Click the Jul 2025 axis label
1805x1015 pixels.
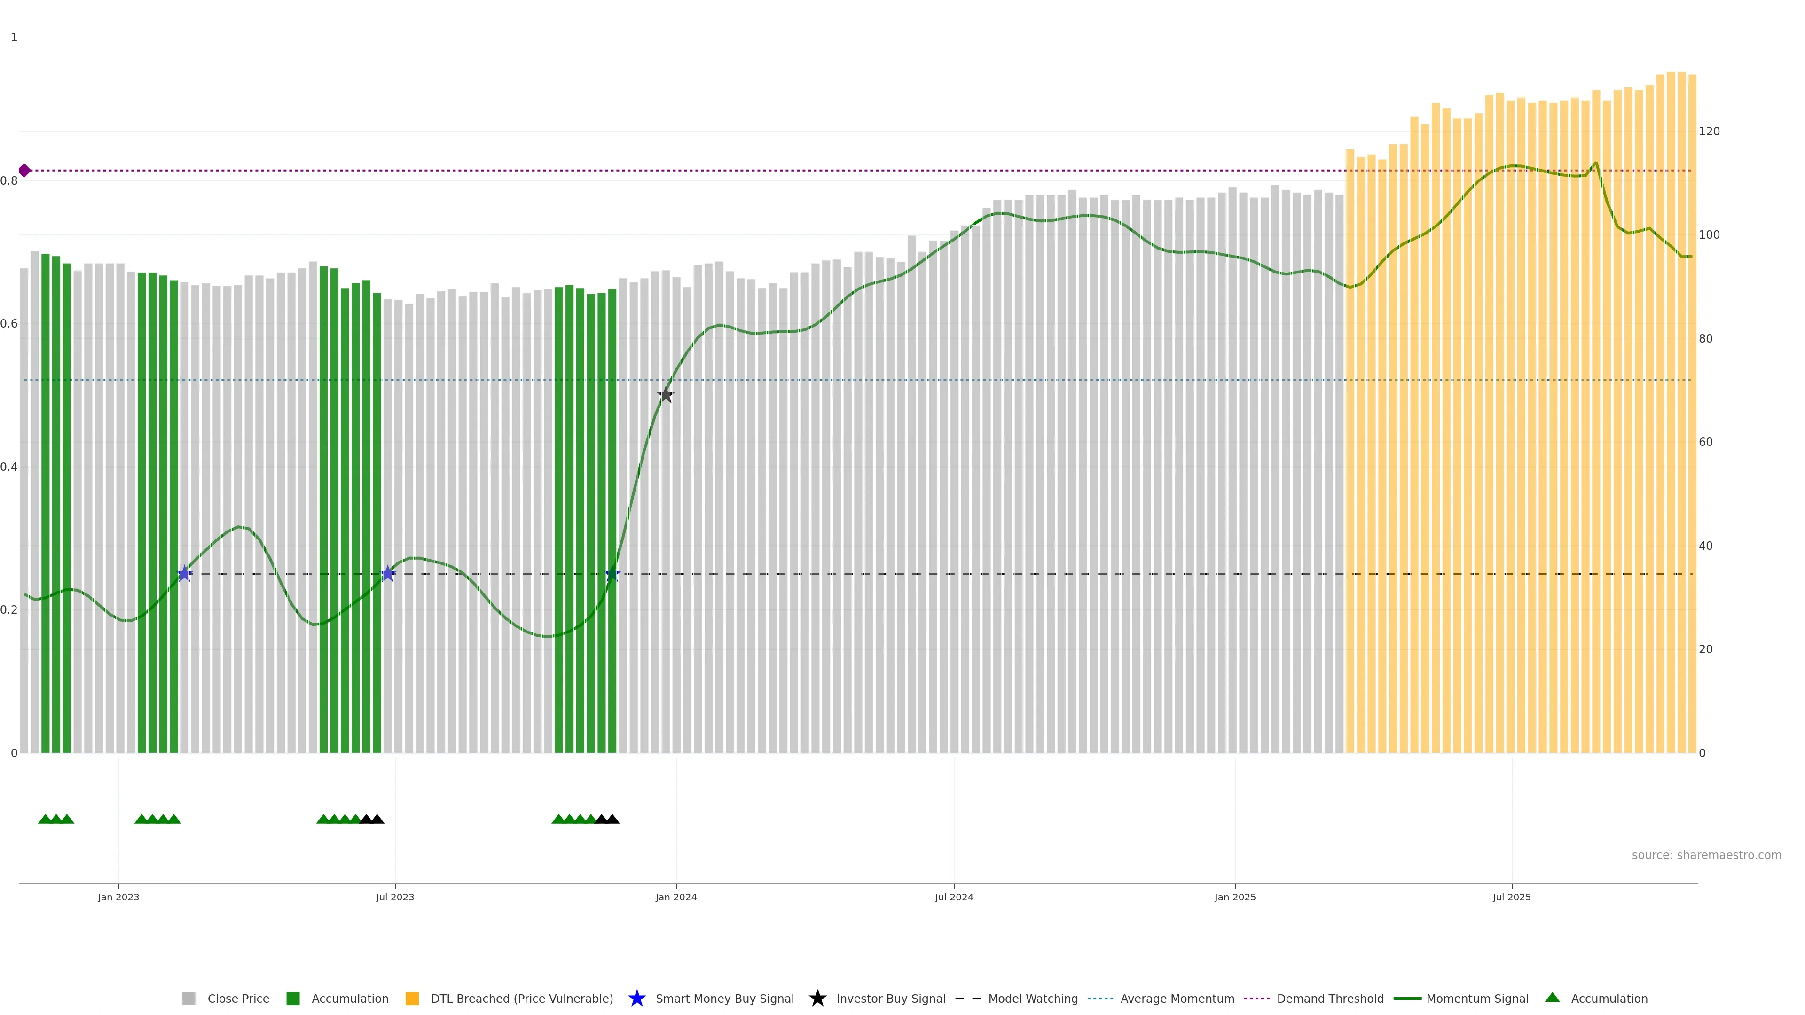pyautogui.click(x=1511, y=897)
